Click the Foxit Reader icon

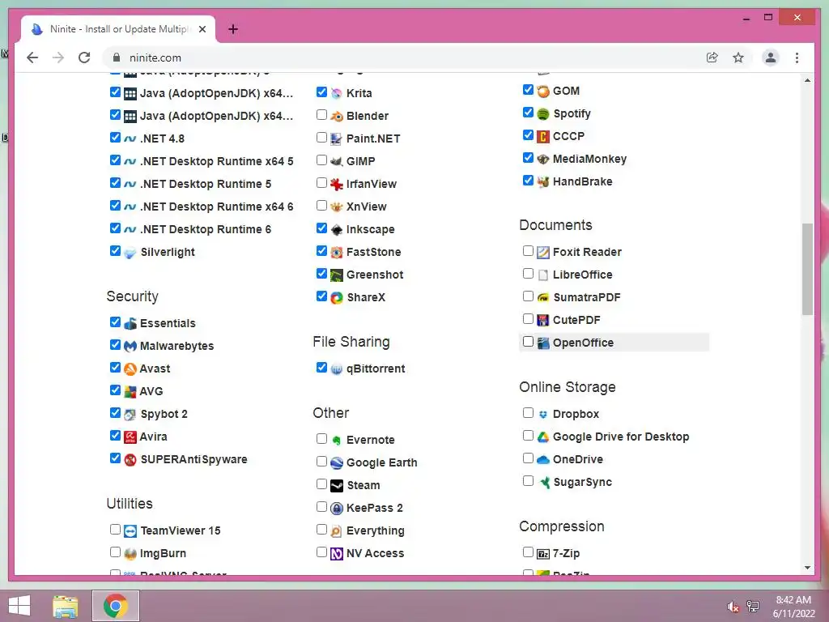[543, 253]
